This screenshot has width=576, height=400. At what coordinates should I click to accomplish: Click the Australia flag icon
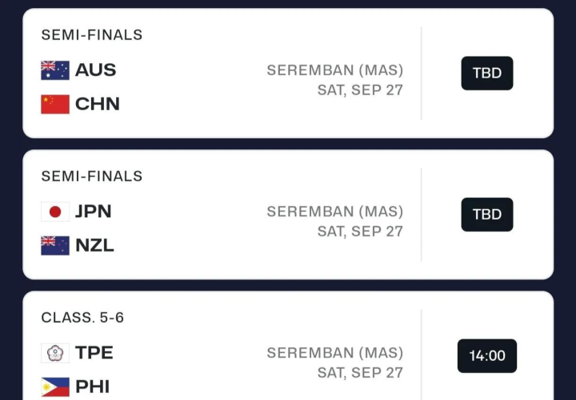point(55,70)
